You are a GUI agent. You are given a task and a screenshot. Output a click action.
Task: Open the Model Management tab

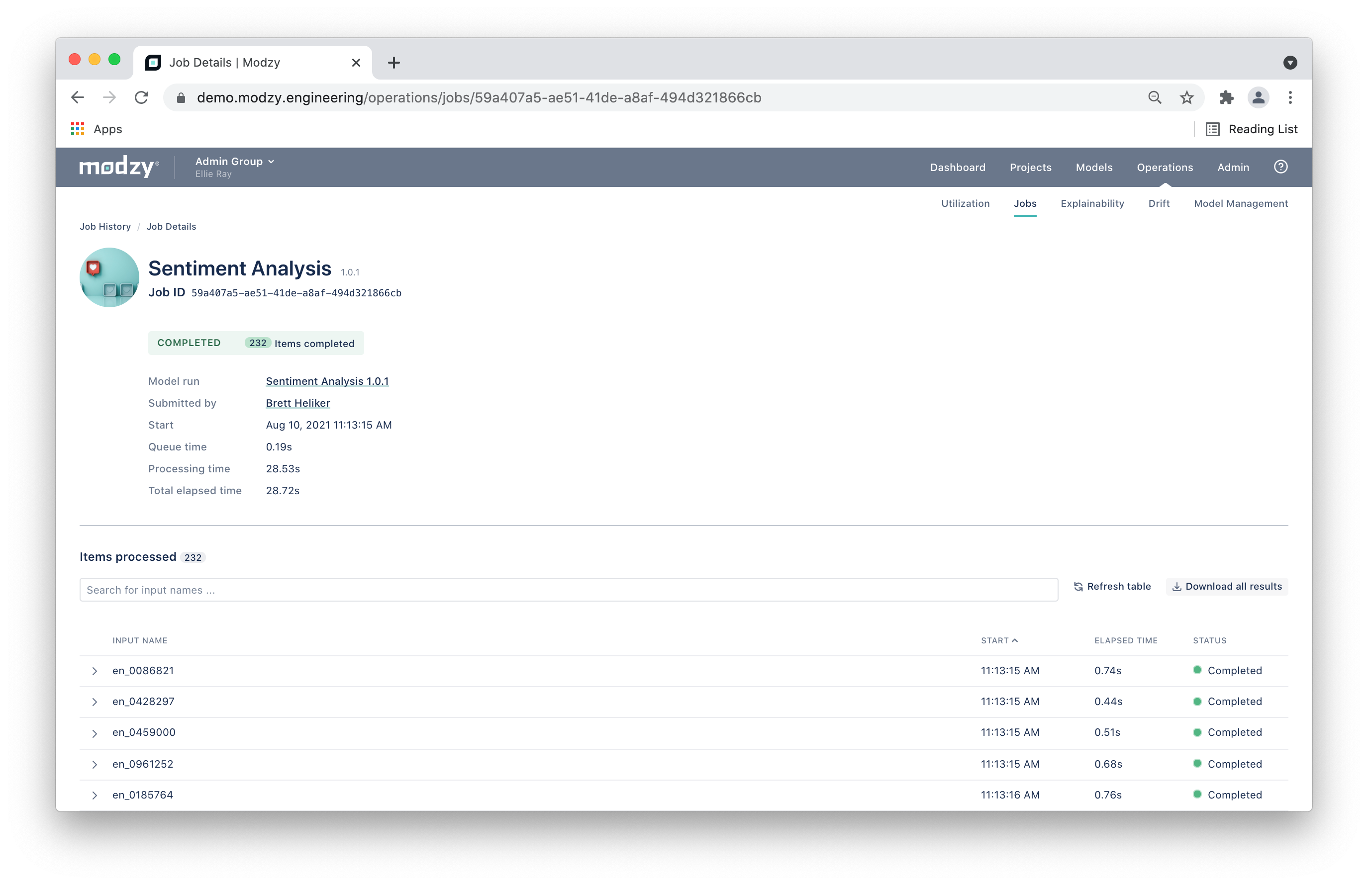tap(1241, 203)
